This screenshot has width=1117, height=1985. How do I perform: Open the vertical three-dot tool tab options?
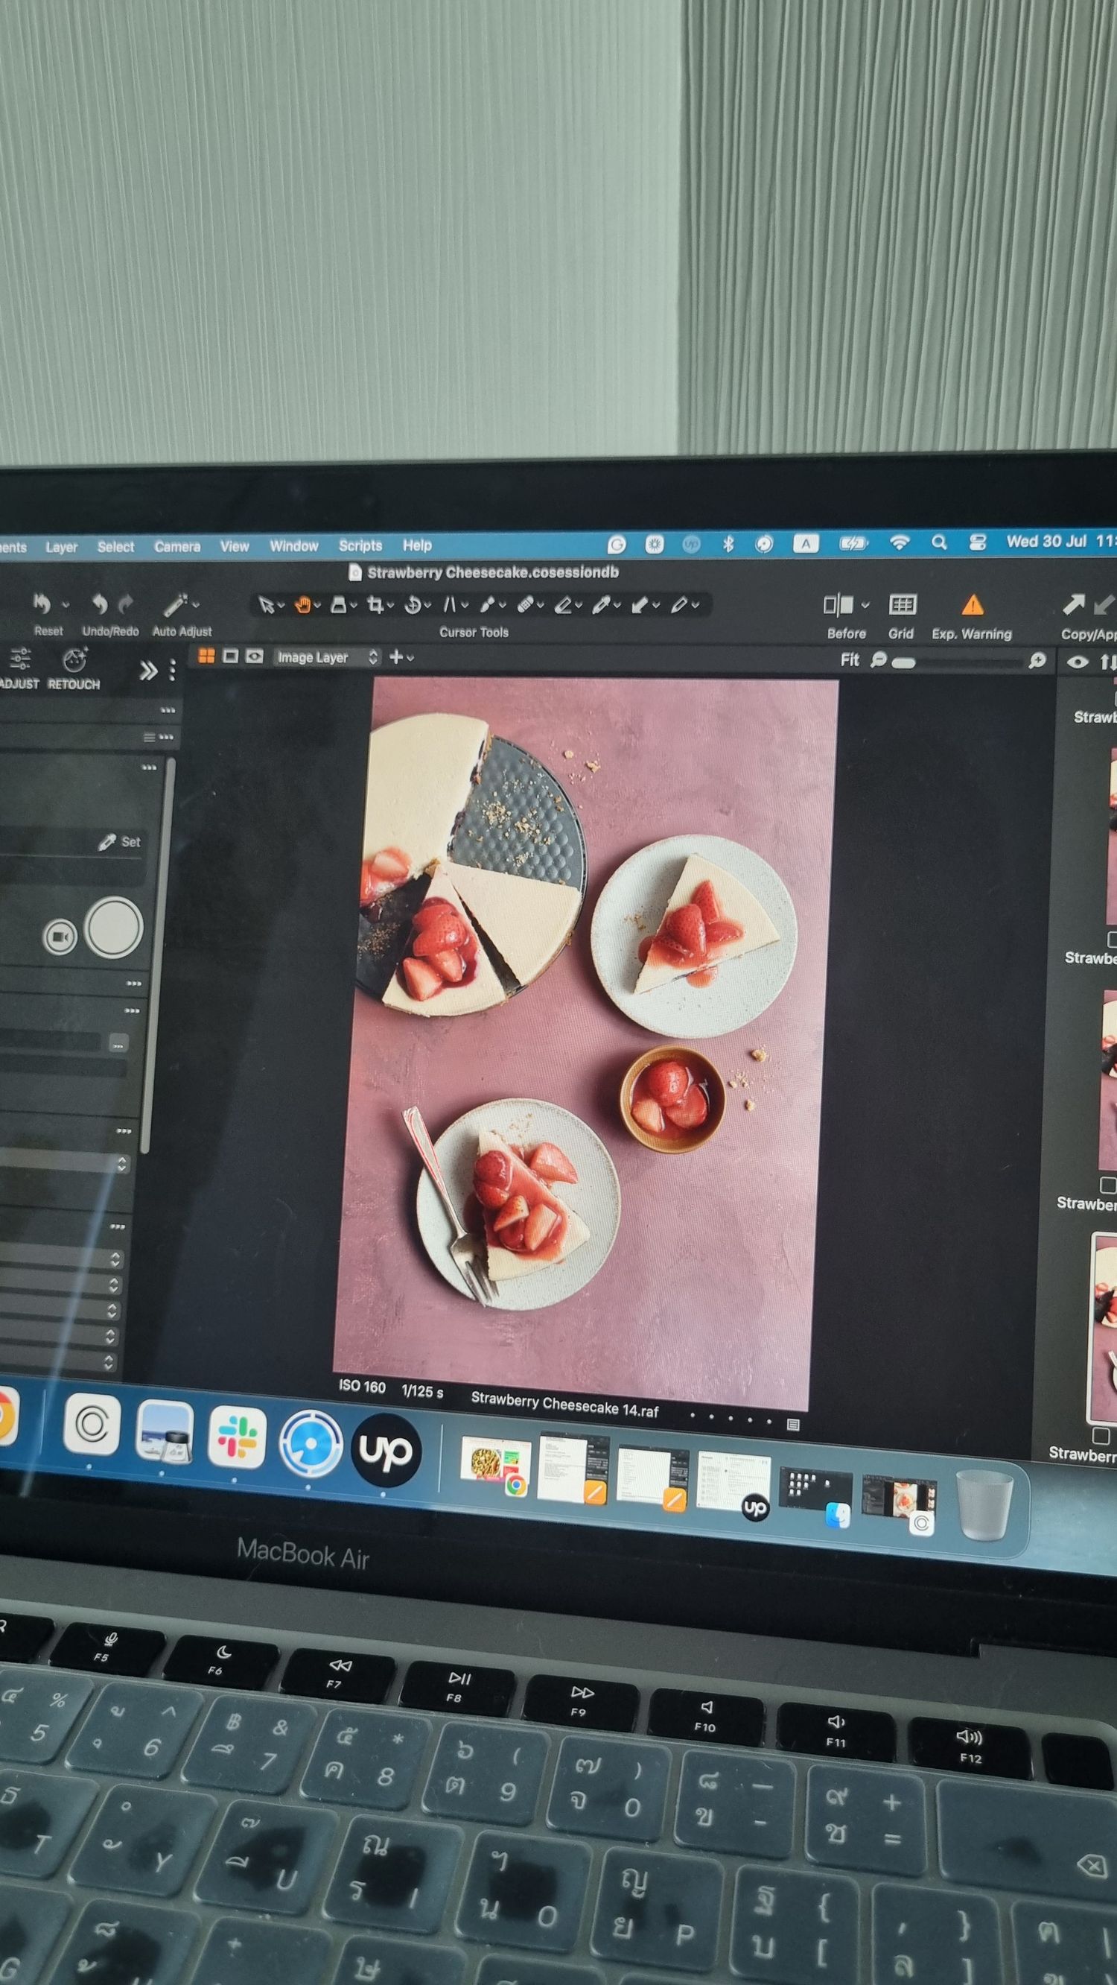click(x=173, y=671)
